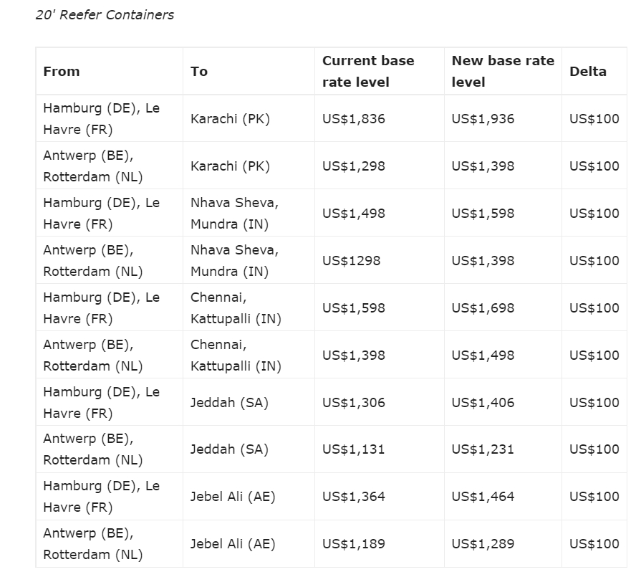Click the US$1,289 new rate cell
Screen dimensions: 641x577
(483, 544)
